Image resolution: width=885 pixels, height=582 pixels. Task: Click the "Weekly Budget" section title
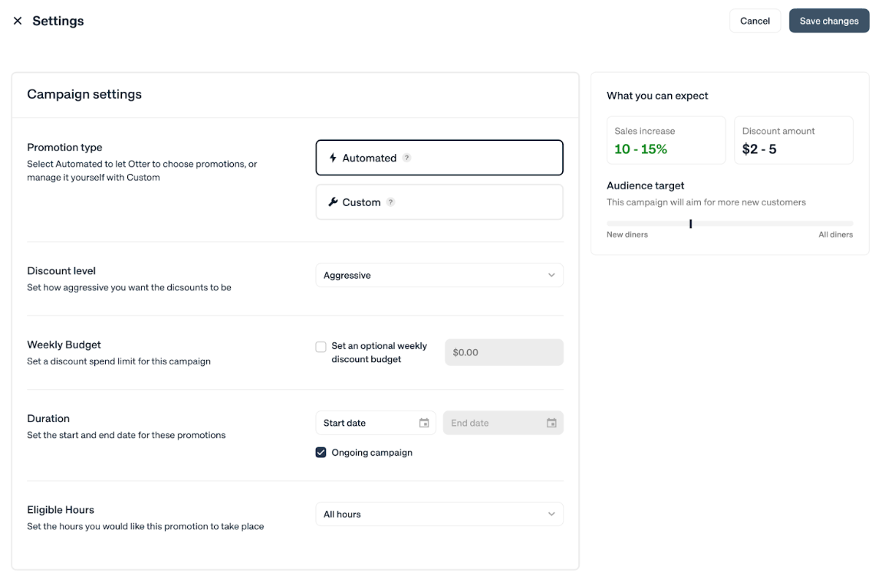tap(64, 345)
